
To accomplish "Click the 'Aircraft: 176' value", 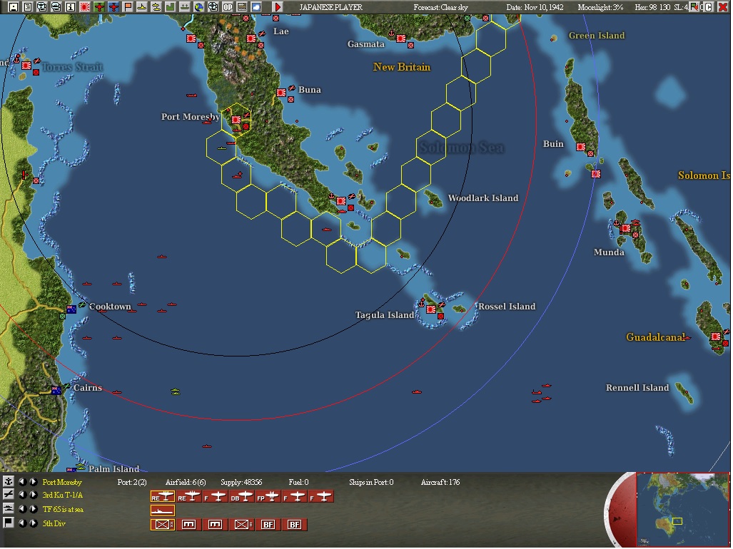I will click(440, 482).
